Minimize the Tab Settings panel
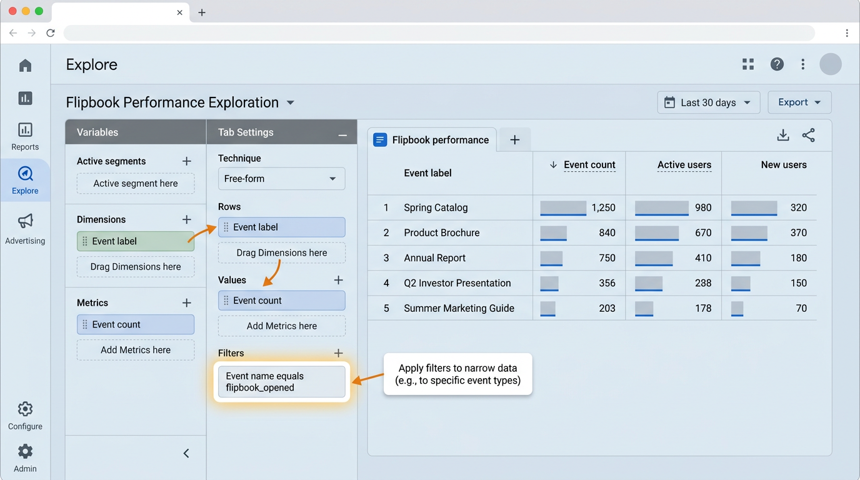Viewport: 860px width, 480px height. point(342,134)
